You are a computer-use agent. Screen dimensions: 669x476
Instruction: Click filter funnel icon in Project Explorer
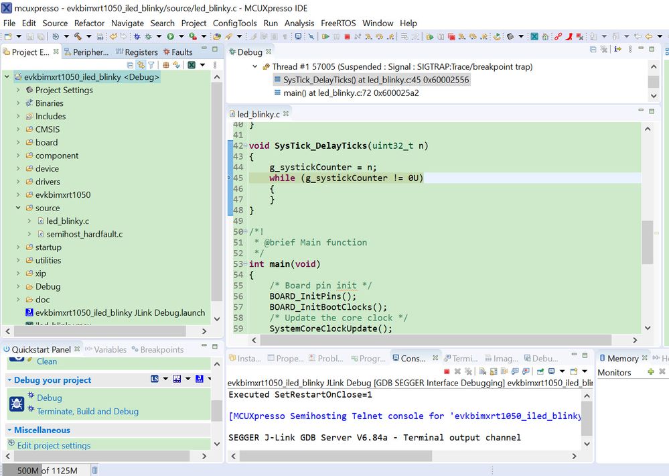click(151, 65)
